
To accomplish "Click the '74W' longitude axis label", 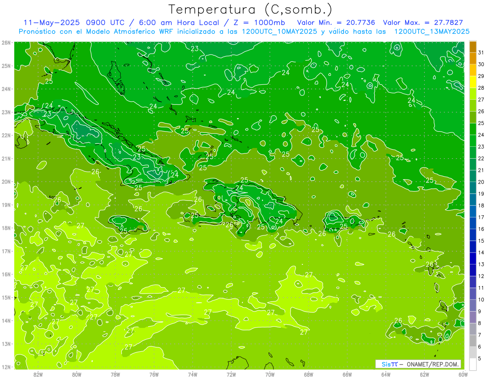I will (x=193, y=374).
